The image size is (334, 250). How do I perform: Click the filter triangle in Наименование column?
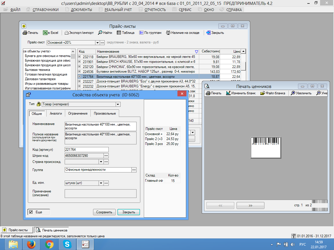(x=196, y=52)
